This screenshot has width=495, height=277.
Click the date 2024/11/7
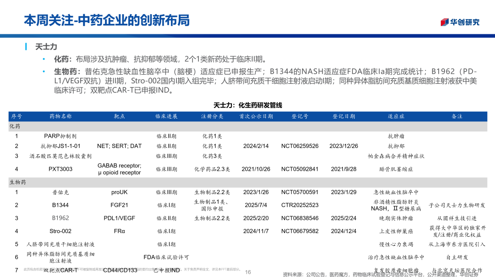[256, 231]
